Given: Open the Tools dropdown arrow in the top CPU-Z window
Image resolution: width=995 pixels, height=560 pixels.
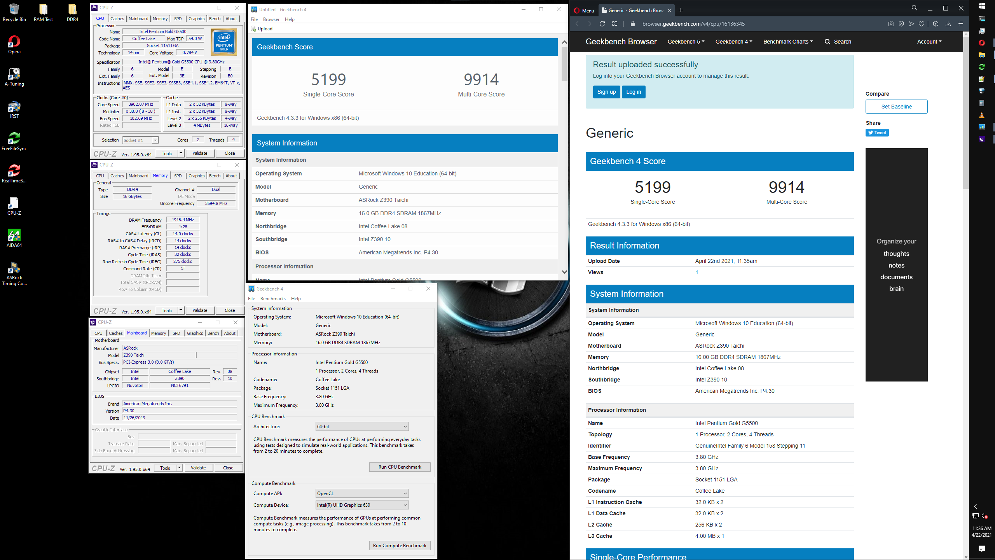Looking at the screenshot, I should (181, 153).
